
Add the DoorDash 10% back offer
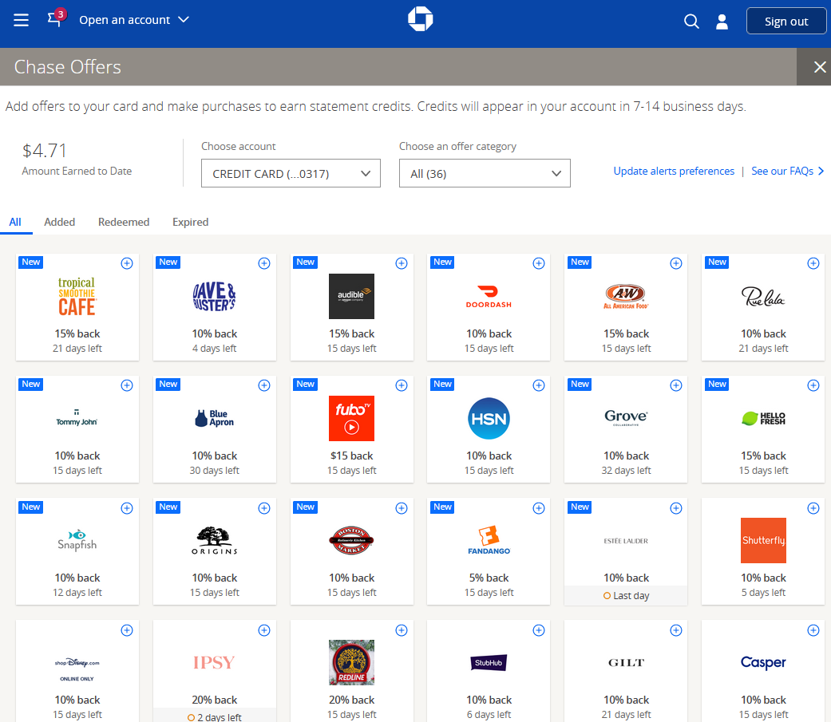[x=539, y=262]
